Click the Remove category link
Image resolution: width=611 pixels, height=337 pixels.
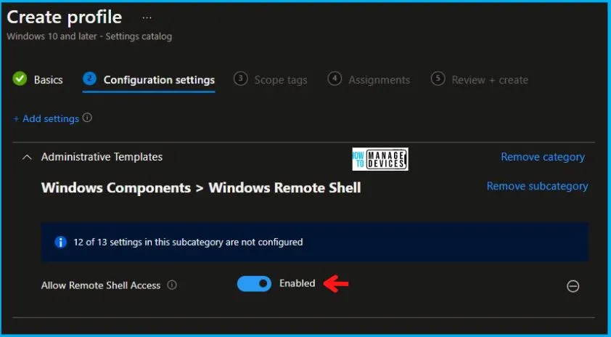(x=543, y=157)
